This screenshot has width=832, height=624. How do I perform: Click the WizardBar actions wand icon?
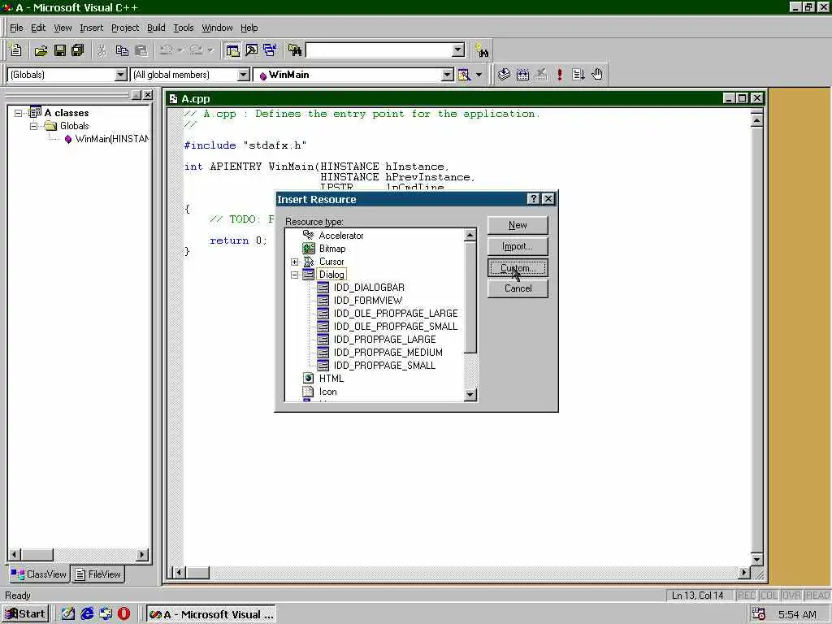(464, 75)
